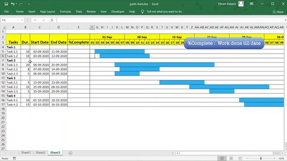This screenshot has height=161, width=287.
Task: Open Insert Function fx dialog
Action: coord(52,20)
